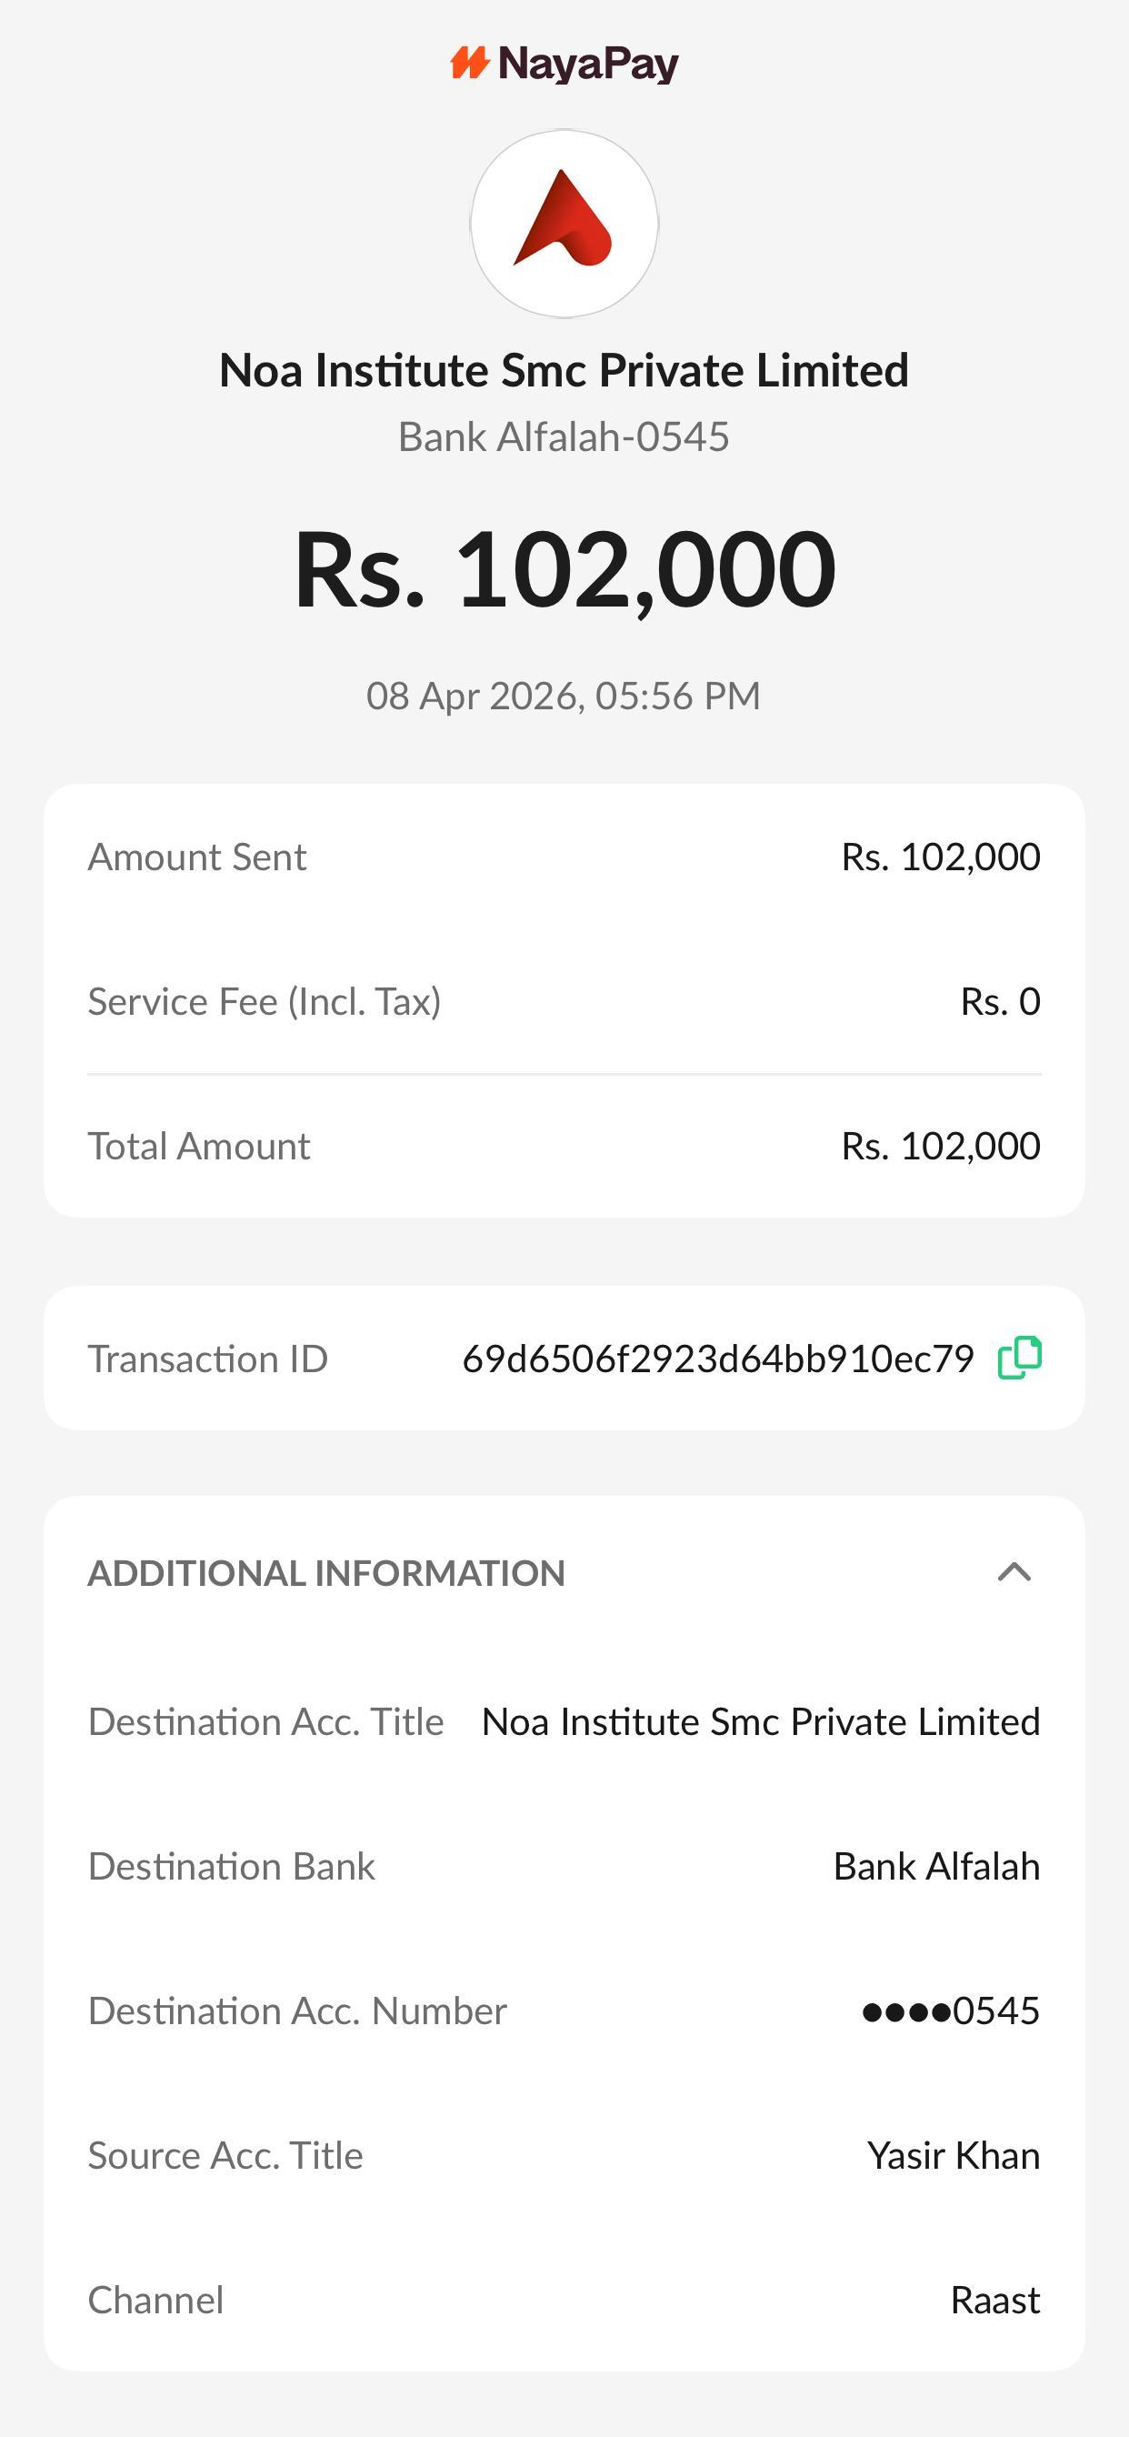Tap the Source Acc. Title Yasir Khan
The image size is (1129, 2437).
[x=954, y=2156]
